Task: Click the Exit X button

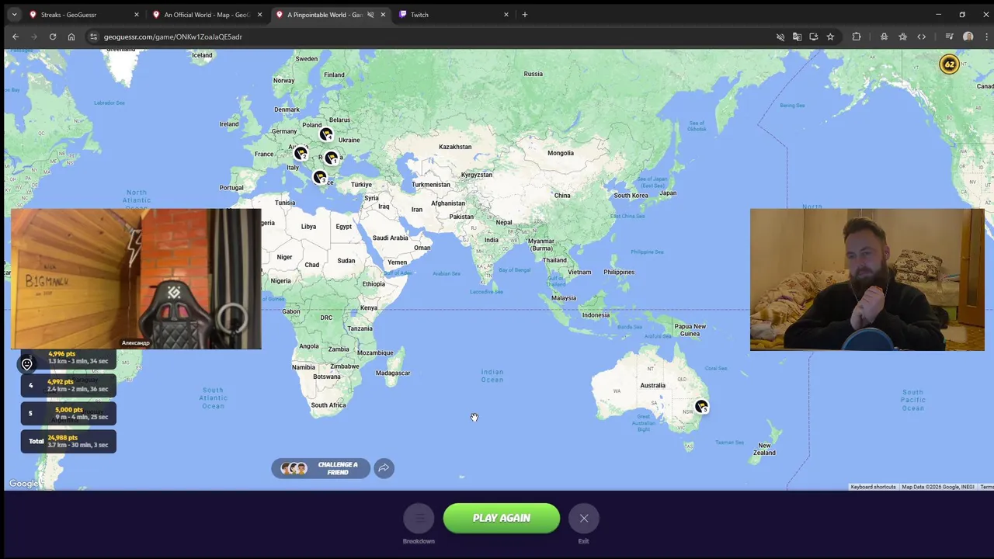Action: tap(584, 518)
